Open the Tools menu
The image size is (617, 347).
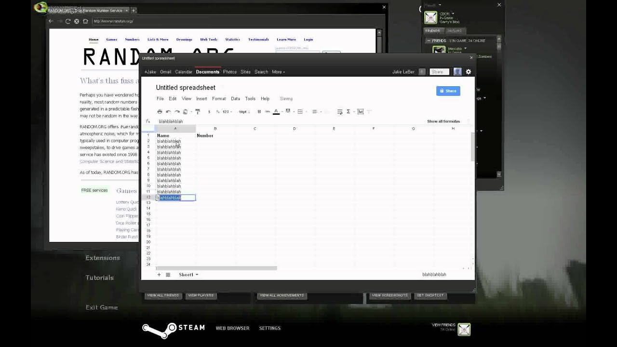coord(250,99)
